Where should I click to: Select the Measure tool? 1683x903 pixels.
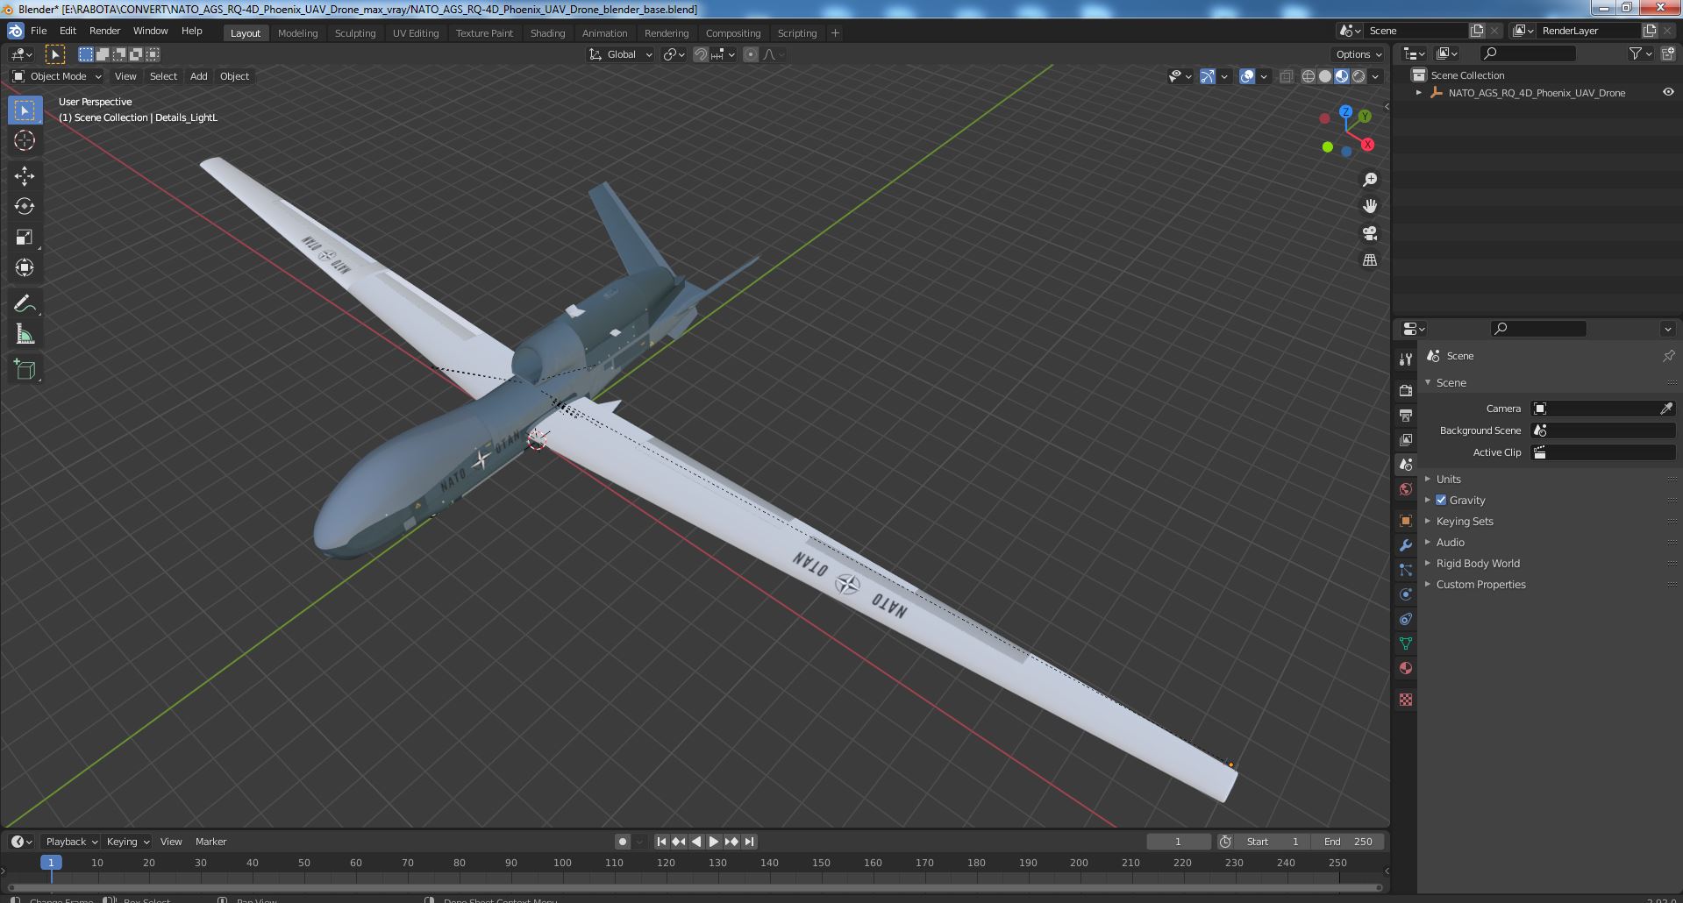pyautogui.click(x=25, y=334)
